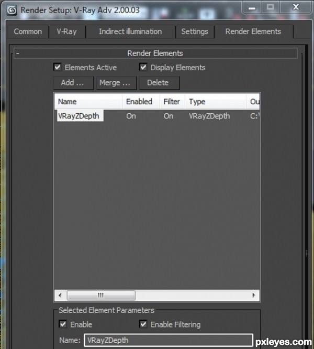Open the V-Ray tab
The height and width of the screenshot is (349, 314).
[66, 31]
